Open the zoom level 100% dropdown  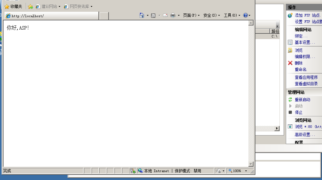pos(246,171)
